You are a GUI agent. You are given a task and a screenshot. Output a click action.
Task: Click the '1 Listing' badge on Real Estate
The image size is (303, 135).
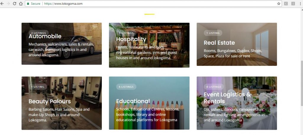point(213,33)
